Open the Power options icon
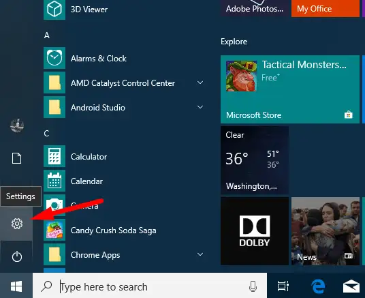 [17, 256]
